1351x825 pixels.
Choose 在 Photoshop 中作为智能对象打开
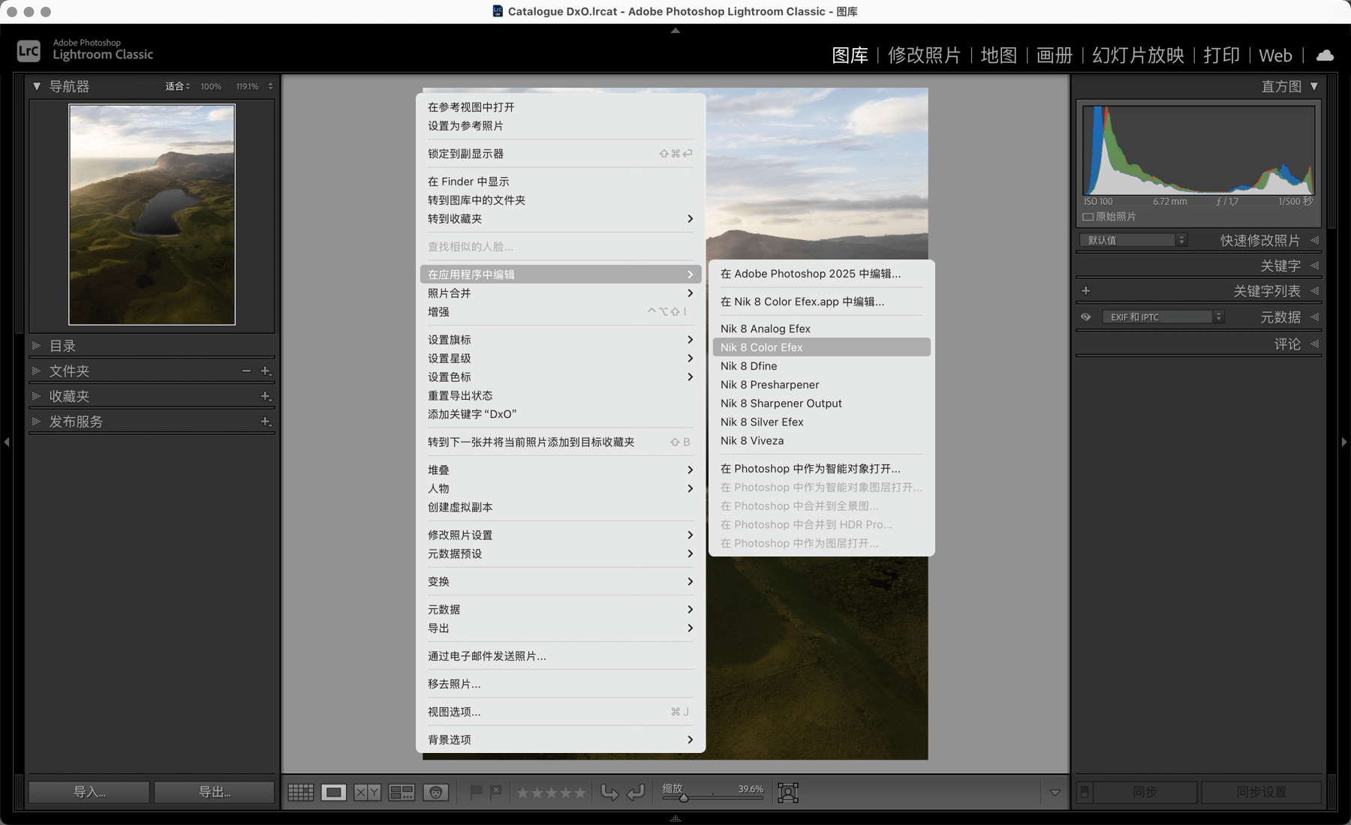click(821, 469)
